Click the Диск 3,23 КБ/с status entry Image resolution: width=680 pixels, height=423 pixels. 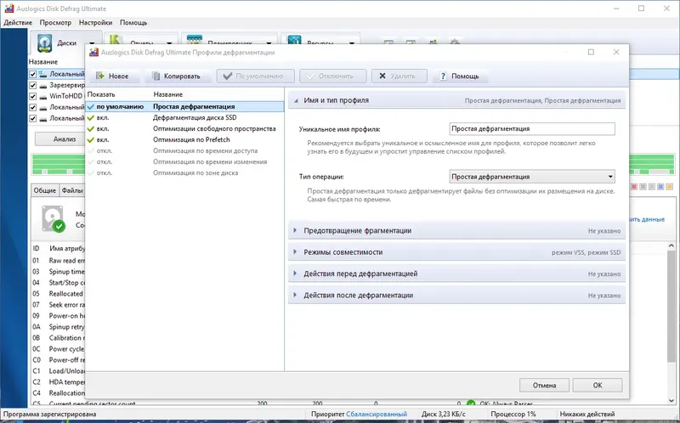point(443,415)
